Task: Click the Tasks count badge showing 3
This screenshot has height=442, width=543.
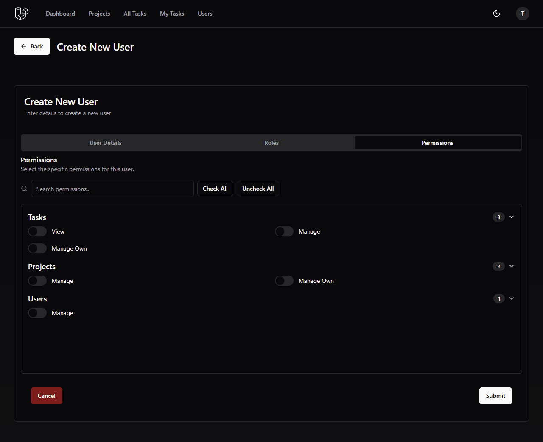Action: 498,217
